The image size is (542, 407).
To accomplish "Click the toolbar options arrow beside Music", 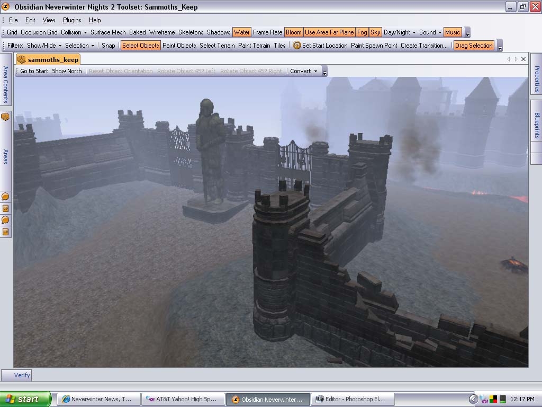I will point(467,33).
